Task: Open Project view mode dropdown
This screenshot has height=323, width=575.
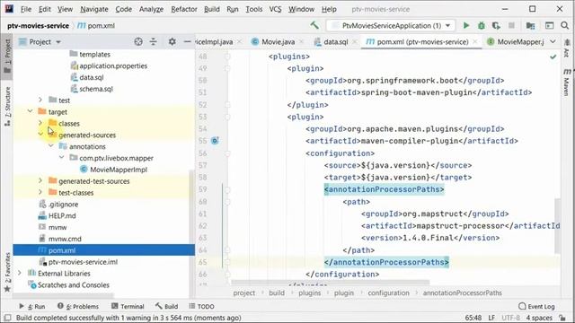Action: tap(40, 42)
